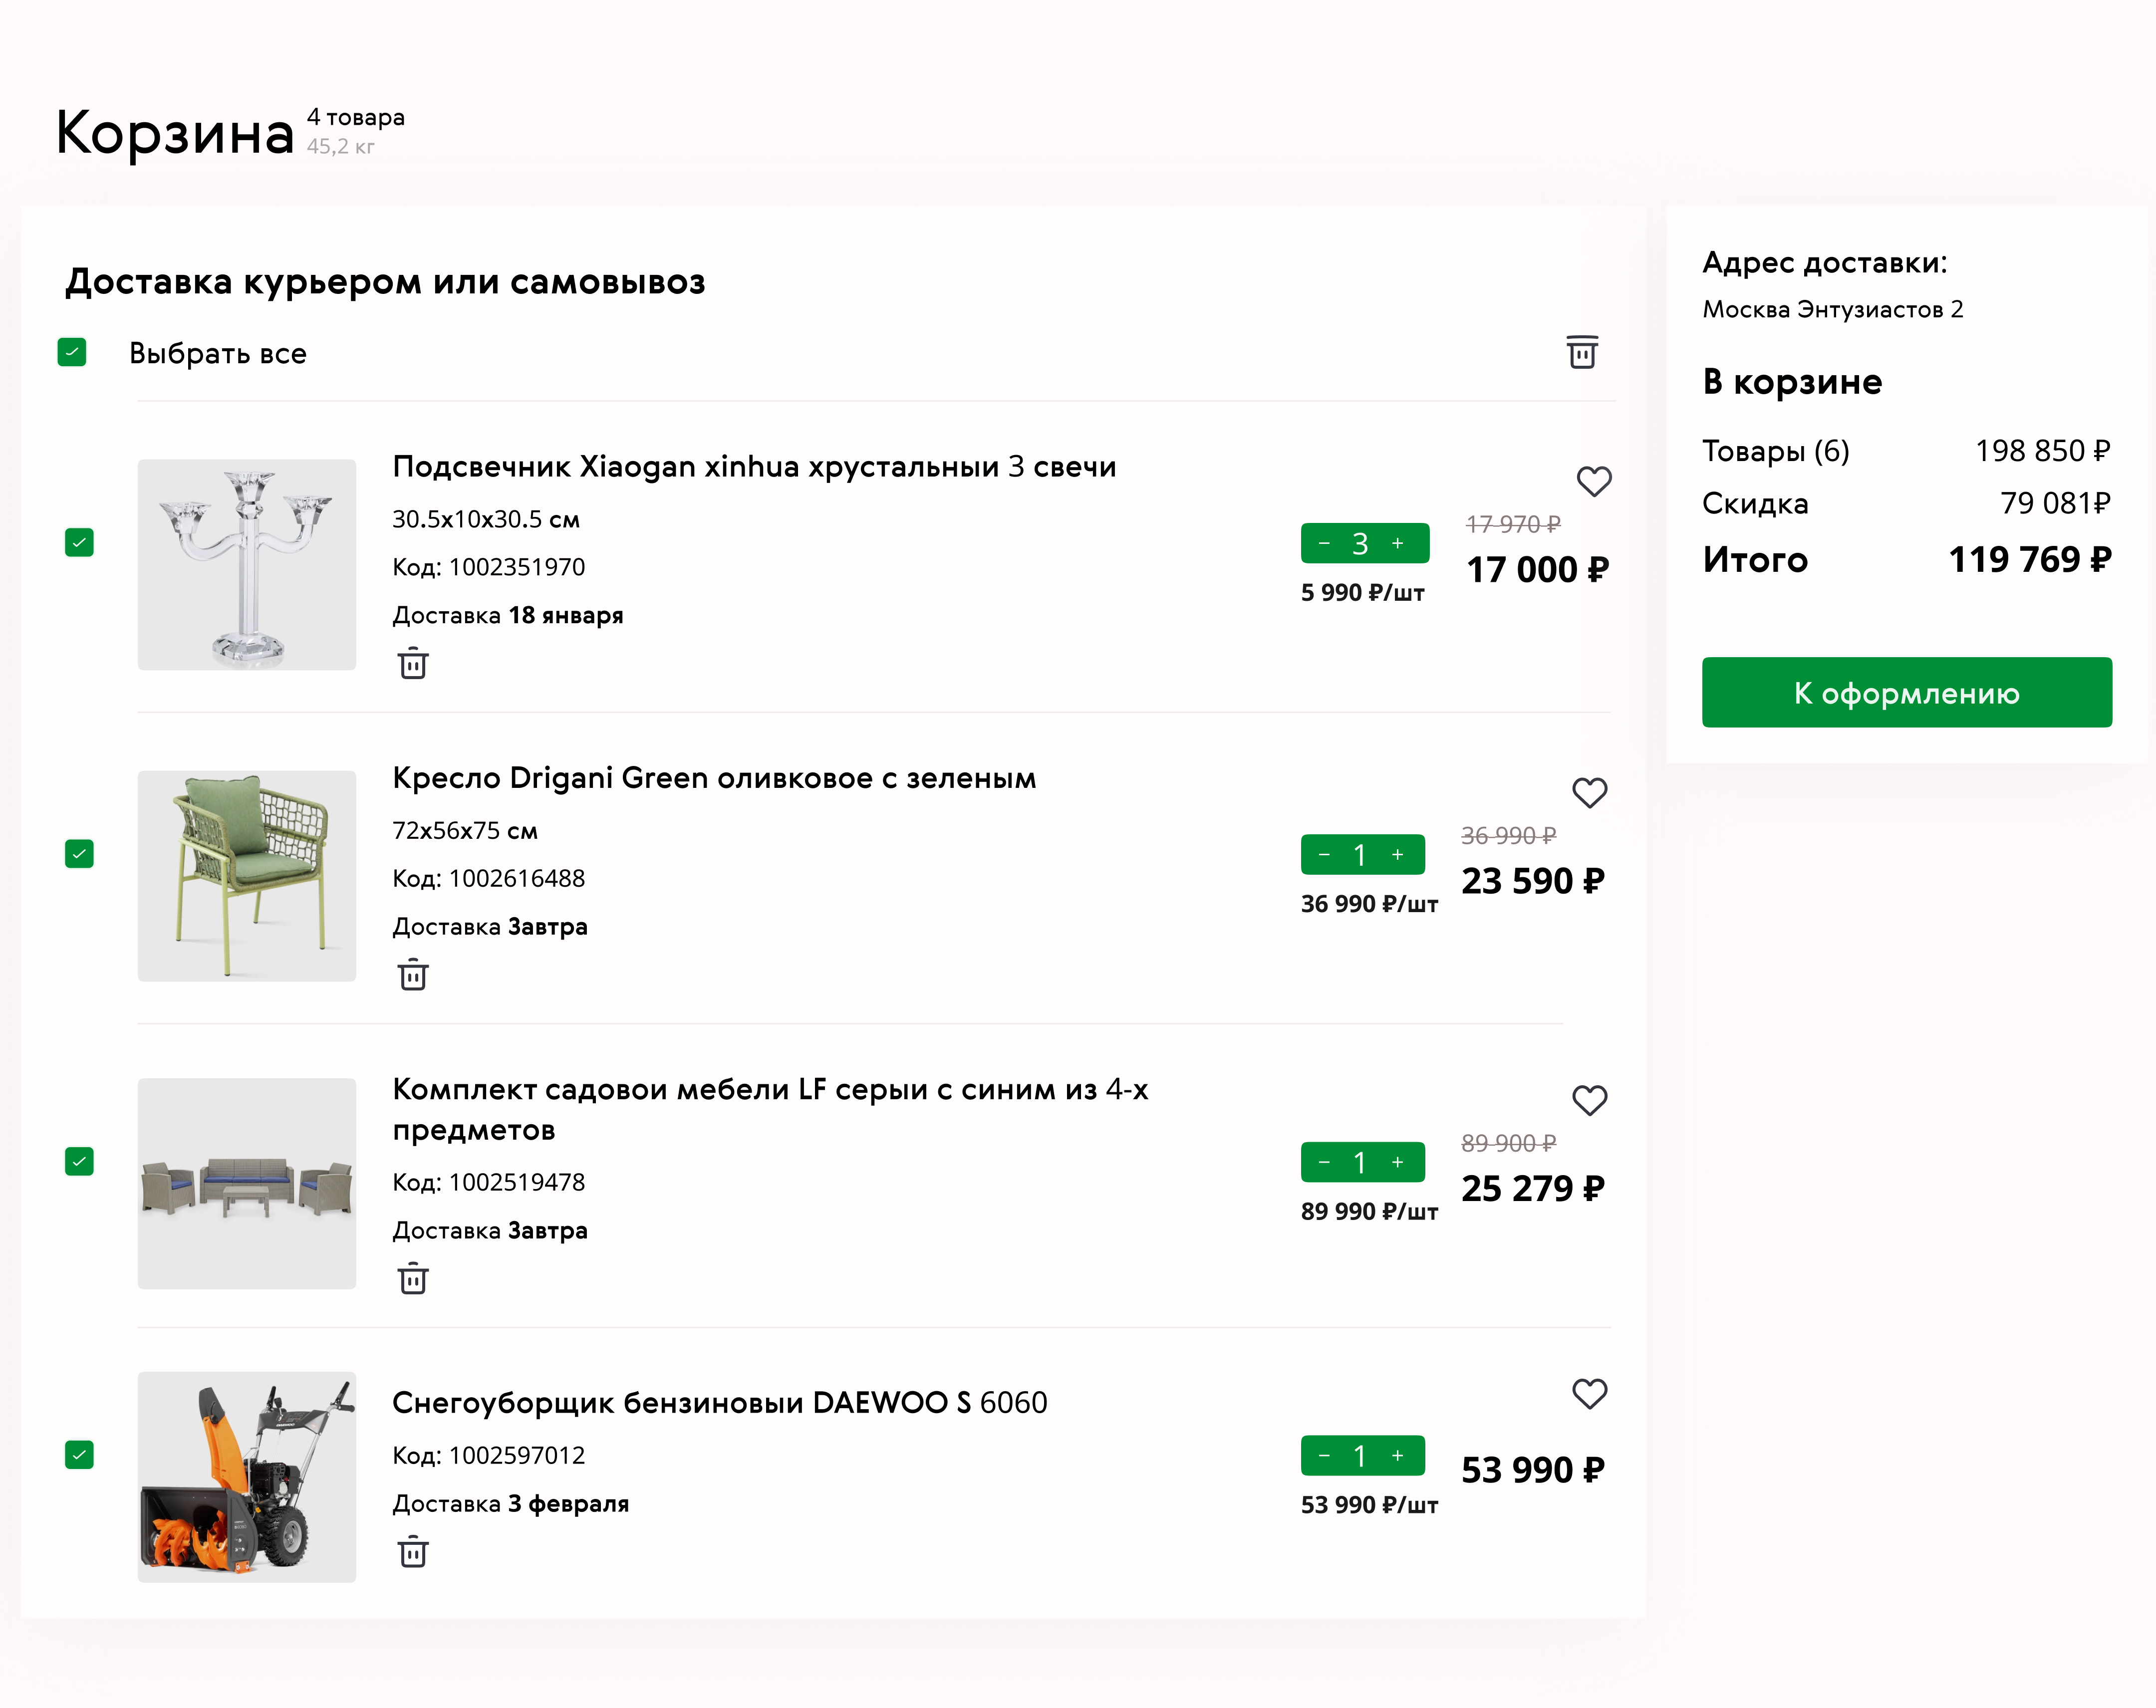Click the snowblower product thumbnail

point(247,1476)
